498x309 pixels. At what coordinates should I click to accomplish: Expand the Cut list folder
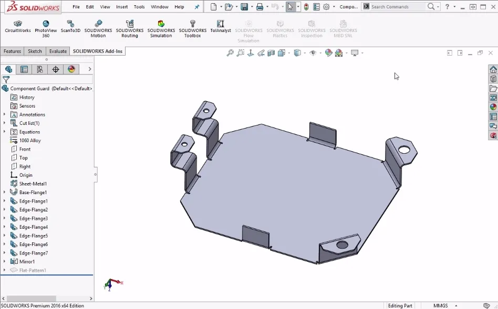click(x=4, y=123)
